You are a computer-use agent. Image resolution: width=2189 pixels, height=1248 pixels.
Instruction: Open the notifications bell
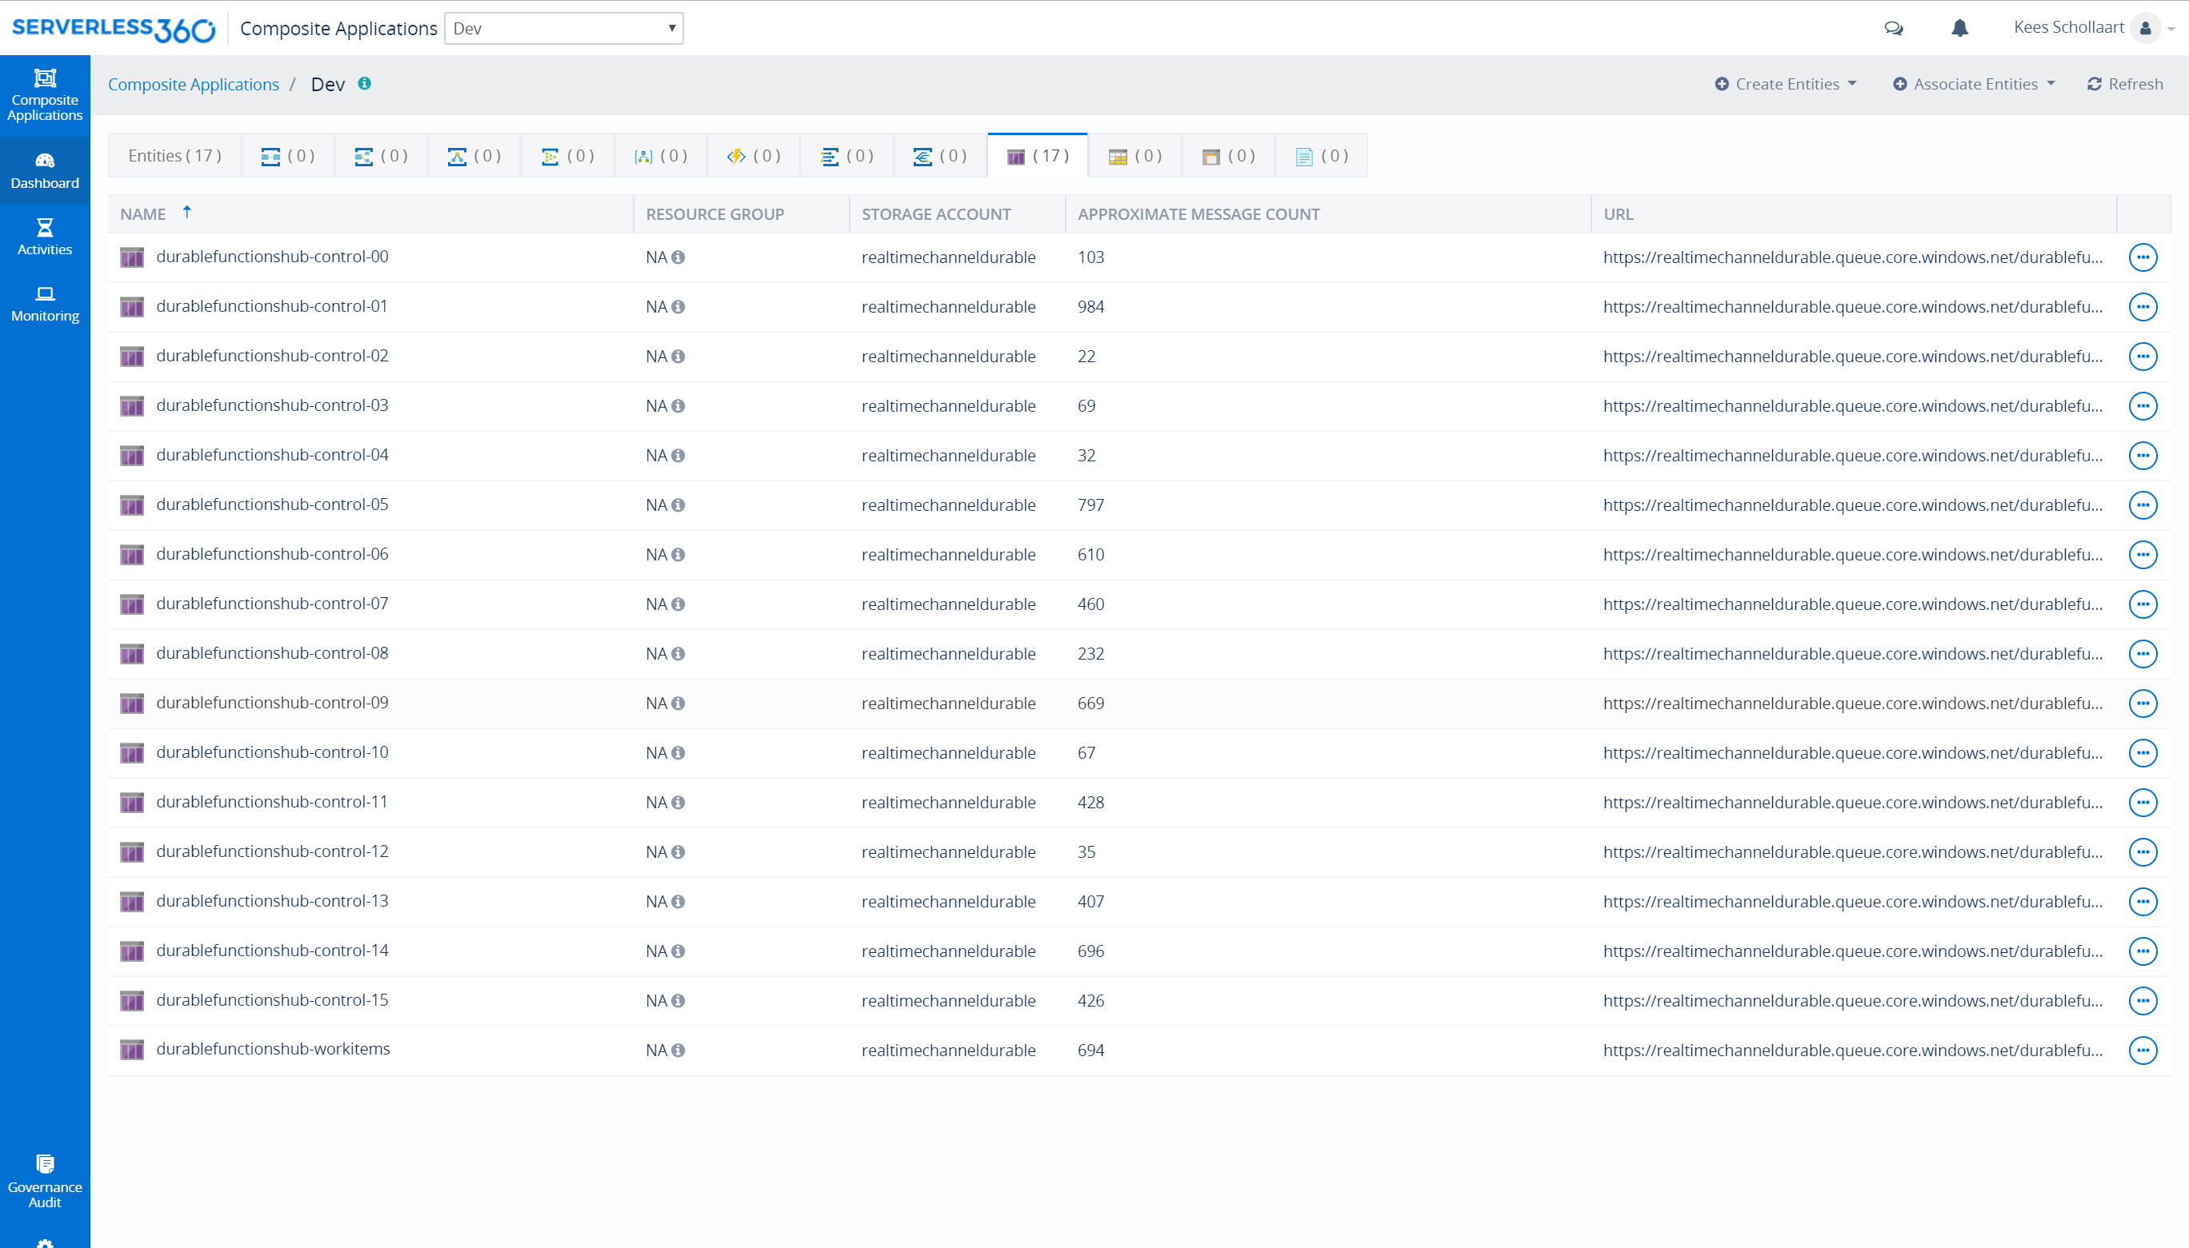(x=1960, y=28)
